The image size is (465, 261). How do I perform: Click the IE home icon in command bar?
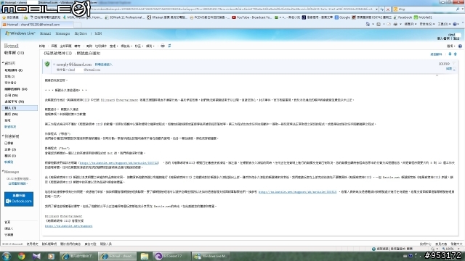coord(368,24)
